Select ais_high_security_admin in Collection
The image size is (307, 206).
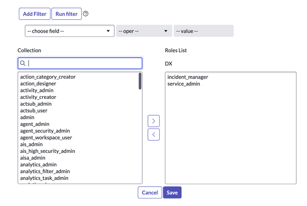(x=47, y=151)
